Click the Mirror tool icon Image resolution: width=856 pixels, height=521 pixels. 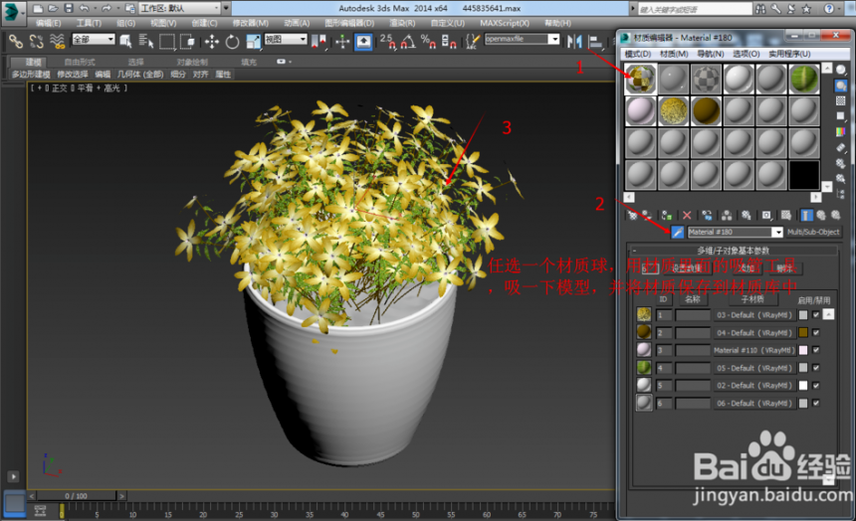(574, 42)
